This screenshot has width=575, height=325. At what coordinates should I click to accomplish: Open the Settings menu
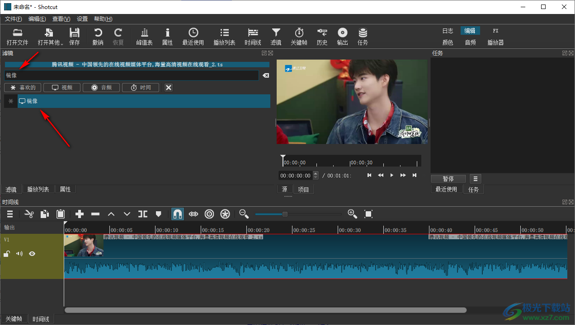click(x=82, y=19)
